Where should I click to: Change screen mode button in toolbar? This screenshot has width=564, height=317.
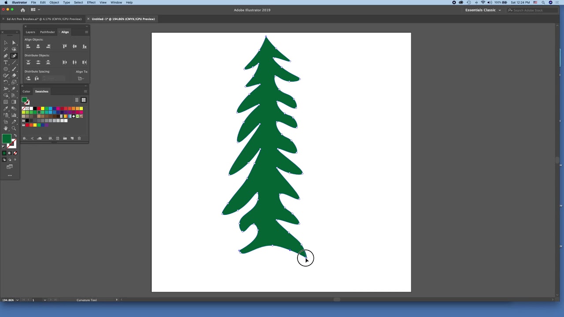tap(10, 167)
